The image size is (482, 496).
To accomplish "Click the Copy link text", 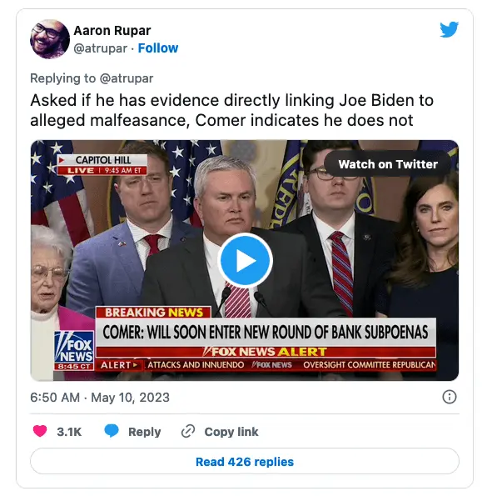I will point(231,432).
